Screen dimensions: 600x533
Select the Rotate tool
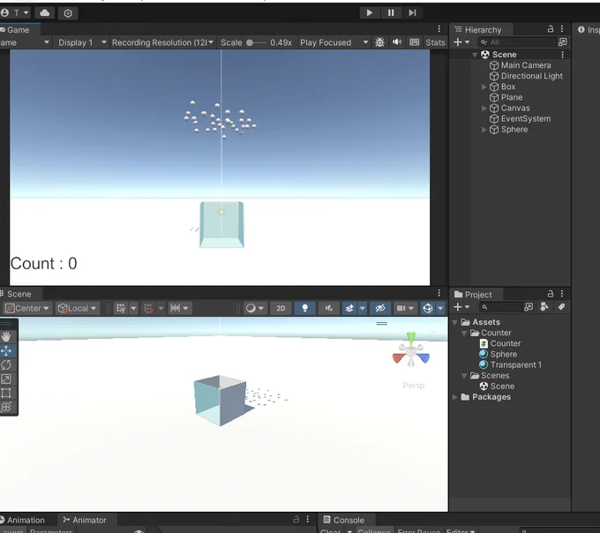pos(6,365)
